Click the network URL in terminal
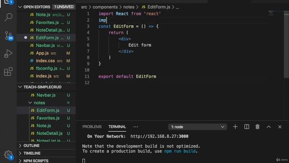Screen dimensions: 289x163 pyautogui.click(x=159, y=136)
